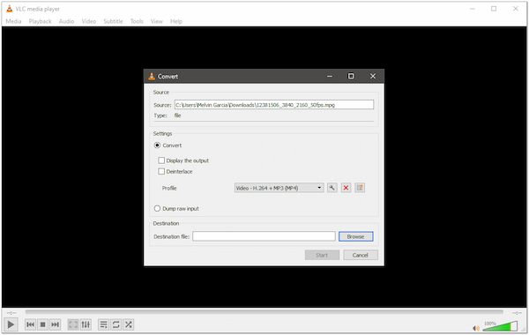Open the Video menu
The height and width of the screenshot is (335, 529).
89,21
